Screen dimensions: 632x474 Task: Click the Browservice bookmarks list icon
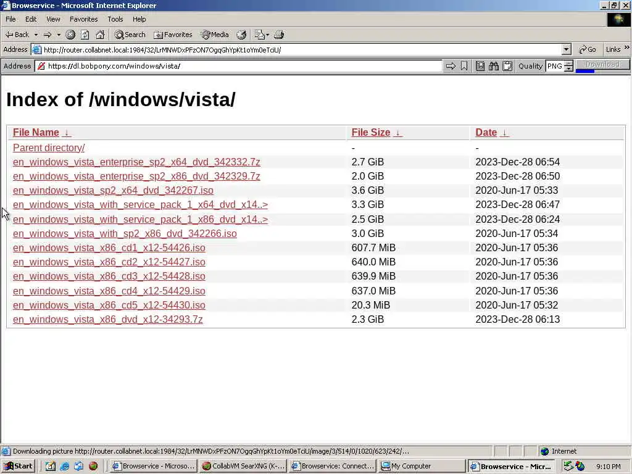pos(480,65)
